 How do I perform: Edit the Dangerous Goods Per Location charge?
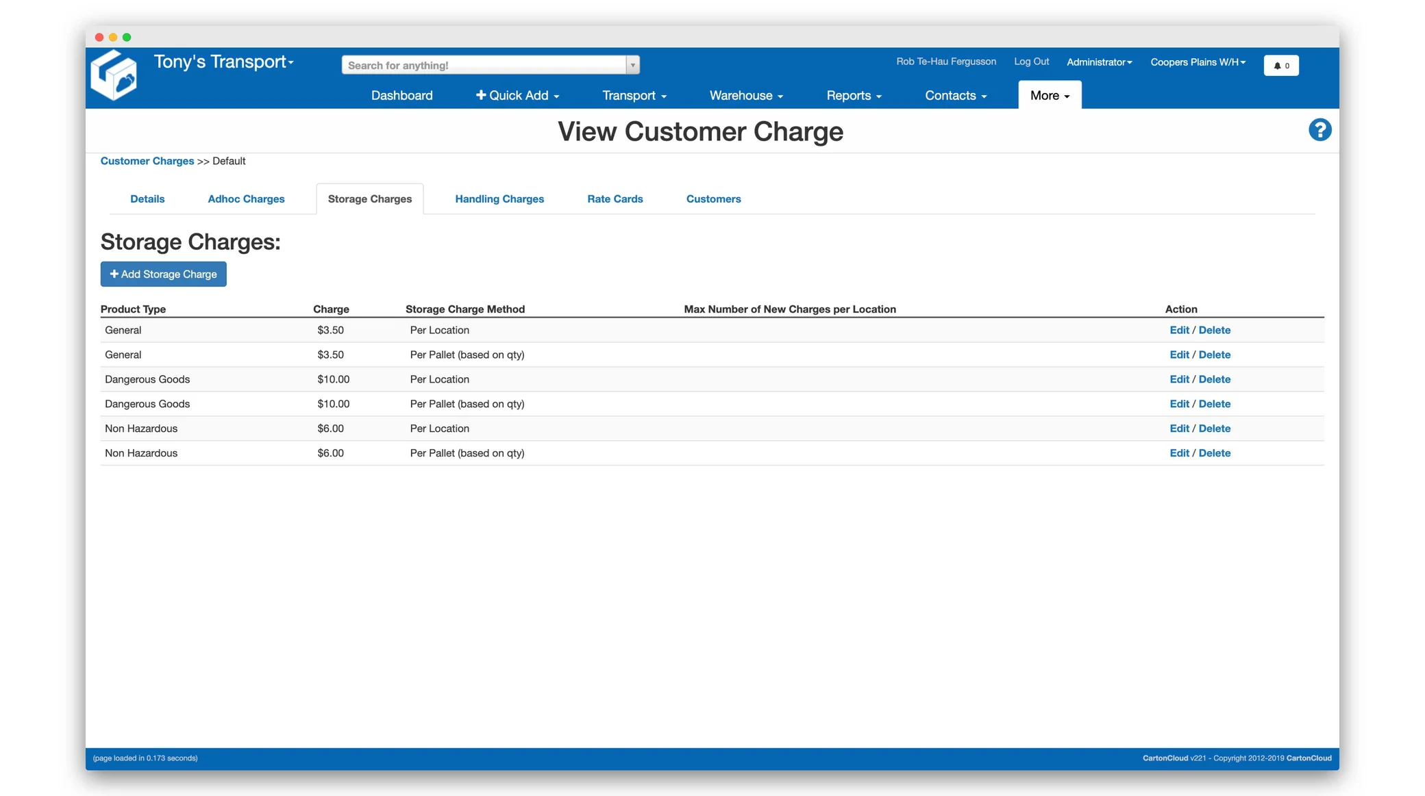pos(1178,379)
